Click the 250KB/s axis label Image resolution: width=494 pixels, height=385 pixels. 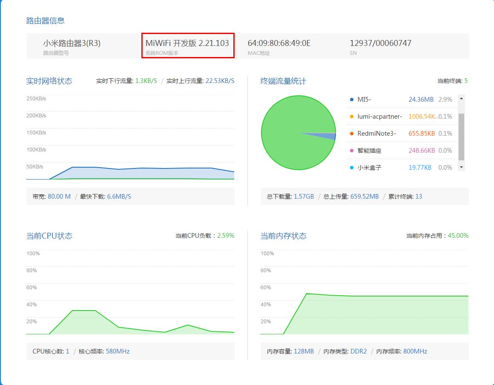36,99
